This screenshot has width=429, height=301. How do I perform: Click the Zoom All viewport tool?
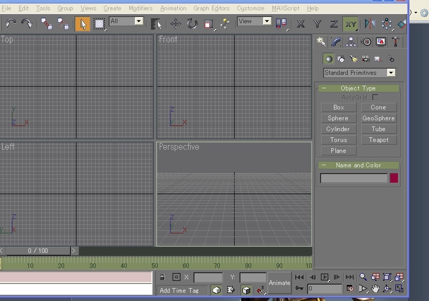(375, 277)
